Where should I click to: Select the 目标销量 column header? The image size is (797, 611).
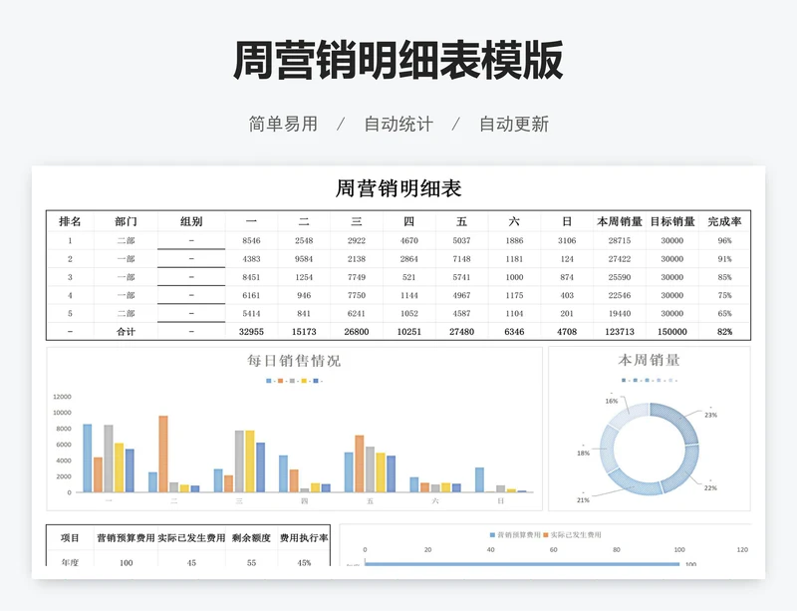(x=672, y=221)
